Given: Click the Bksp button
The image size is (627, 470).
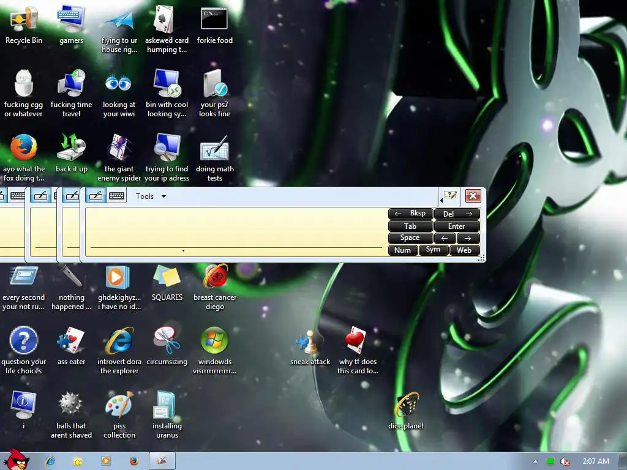Looking at the screenshot, I should pos(411,214).
